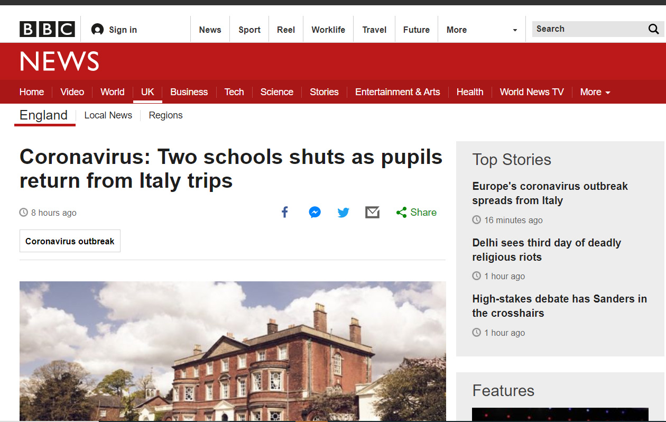Screen dimensions: 666x422
Task: Click the Features thumbnail image
Action: tap(560, 414)
